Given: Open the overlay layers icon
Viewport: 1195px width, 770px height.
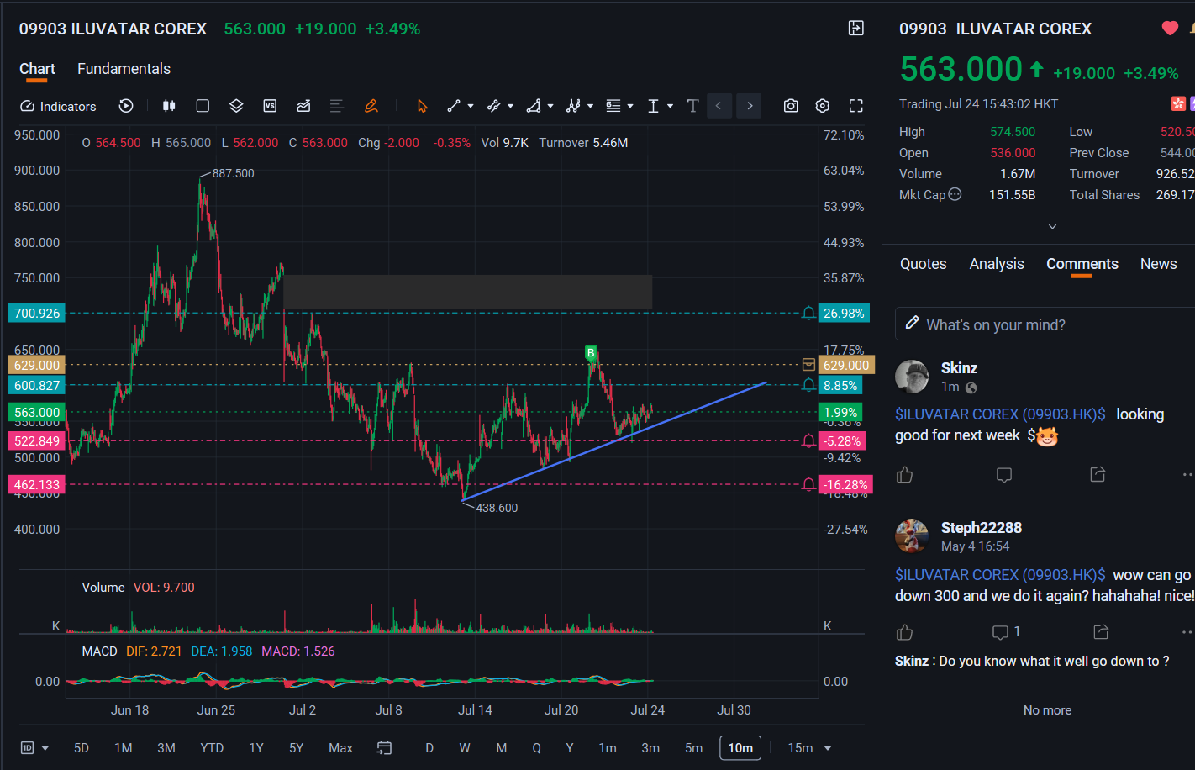Looking at the screenshot, I should 236,106.
